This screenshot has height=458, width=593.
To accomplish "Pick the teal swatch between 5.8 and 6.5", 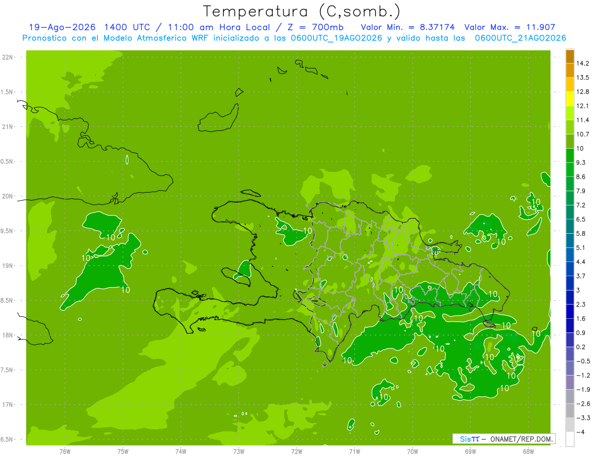I will click(570, 226).
